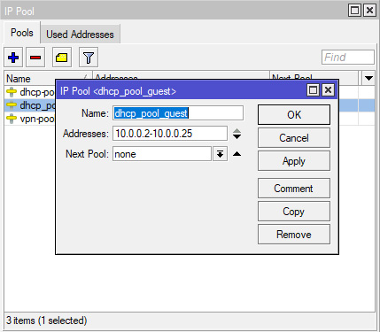The width and height of the screenshot is (380, 332).
Task: Click the Next Pool value field
Action: [x=162, y=154]
